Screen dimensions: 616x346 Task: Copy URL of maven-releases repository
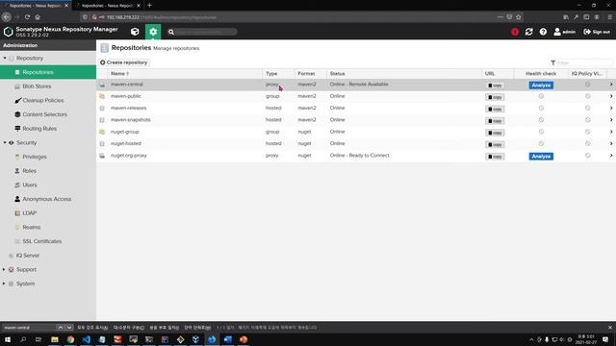[495, 109]
